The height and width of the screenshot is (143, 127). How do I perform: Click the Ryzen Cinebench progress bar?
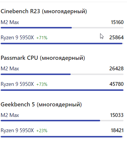[x=62, y=43]
